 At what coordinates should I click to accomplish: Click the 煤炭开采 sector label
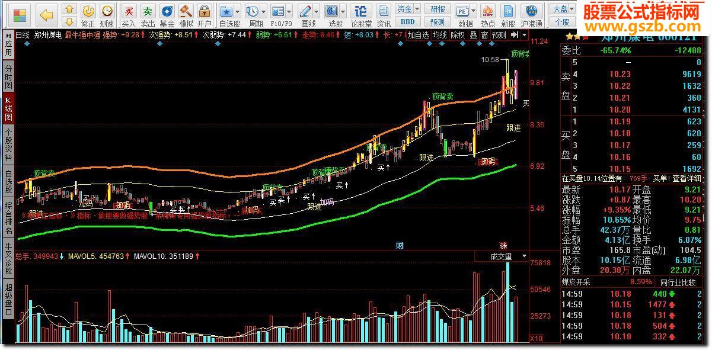coord(577,282)
